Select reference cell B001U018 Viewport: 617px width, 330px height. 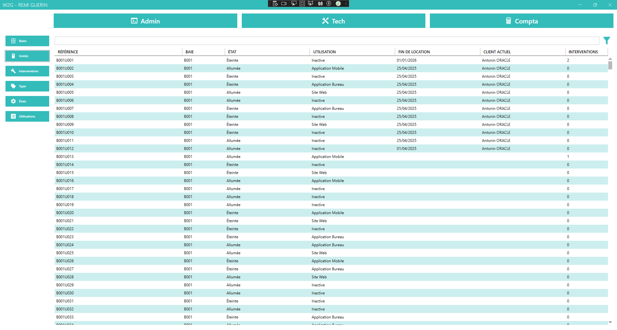click(65, 197)
